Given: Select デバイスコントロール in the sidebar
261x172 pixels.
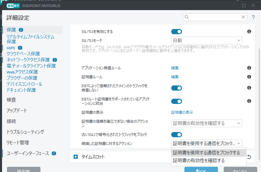Looking at the screenshot, I should point(24,84).
